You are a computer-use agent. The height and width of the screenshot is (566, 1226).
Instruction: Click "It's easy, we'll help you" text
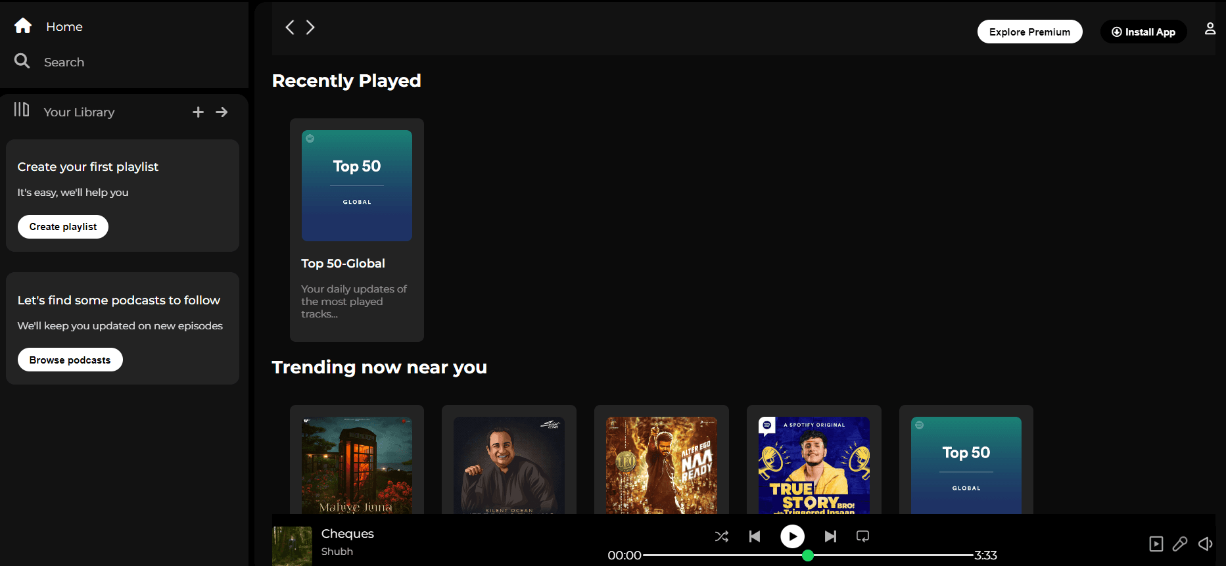(73, 193)
